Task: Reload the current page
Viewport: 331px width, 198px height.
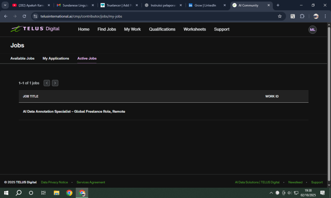Action: point(24,16)
